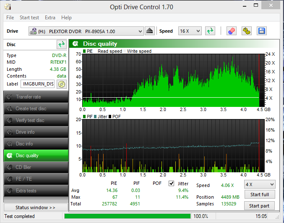284x223 pixels.
Task: Click the disc icon next to Label field
Action: [x=62, y=84]
